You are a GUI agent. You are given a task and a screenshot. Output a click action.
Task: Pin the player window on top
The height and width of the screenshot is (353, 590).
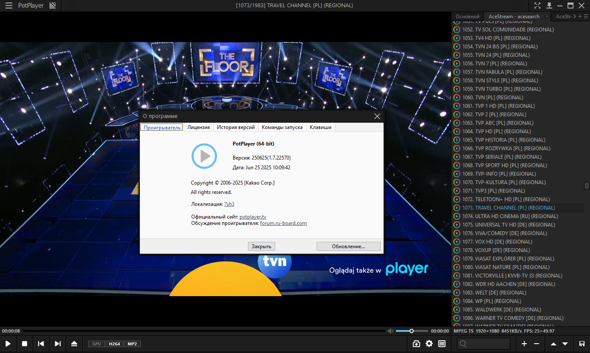(549, 6)
